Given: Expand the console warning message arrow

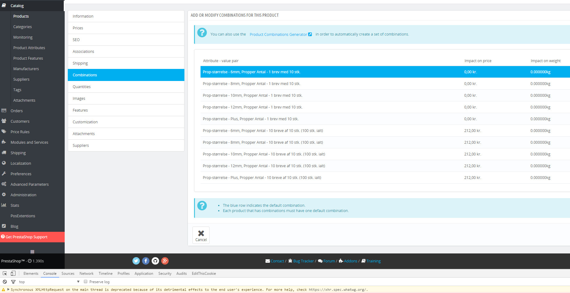Looking at the screenshot, I should (x=8, y=290).
